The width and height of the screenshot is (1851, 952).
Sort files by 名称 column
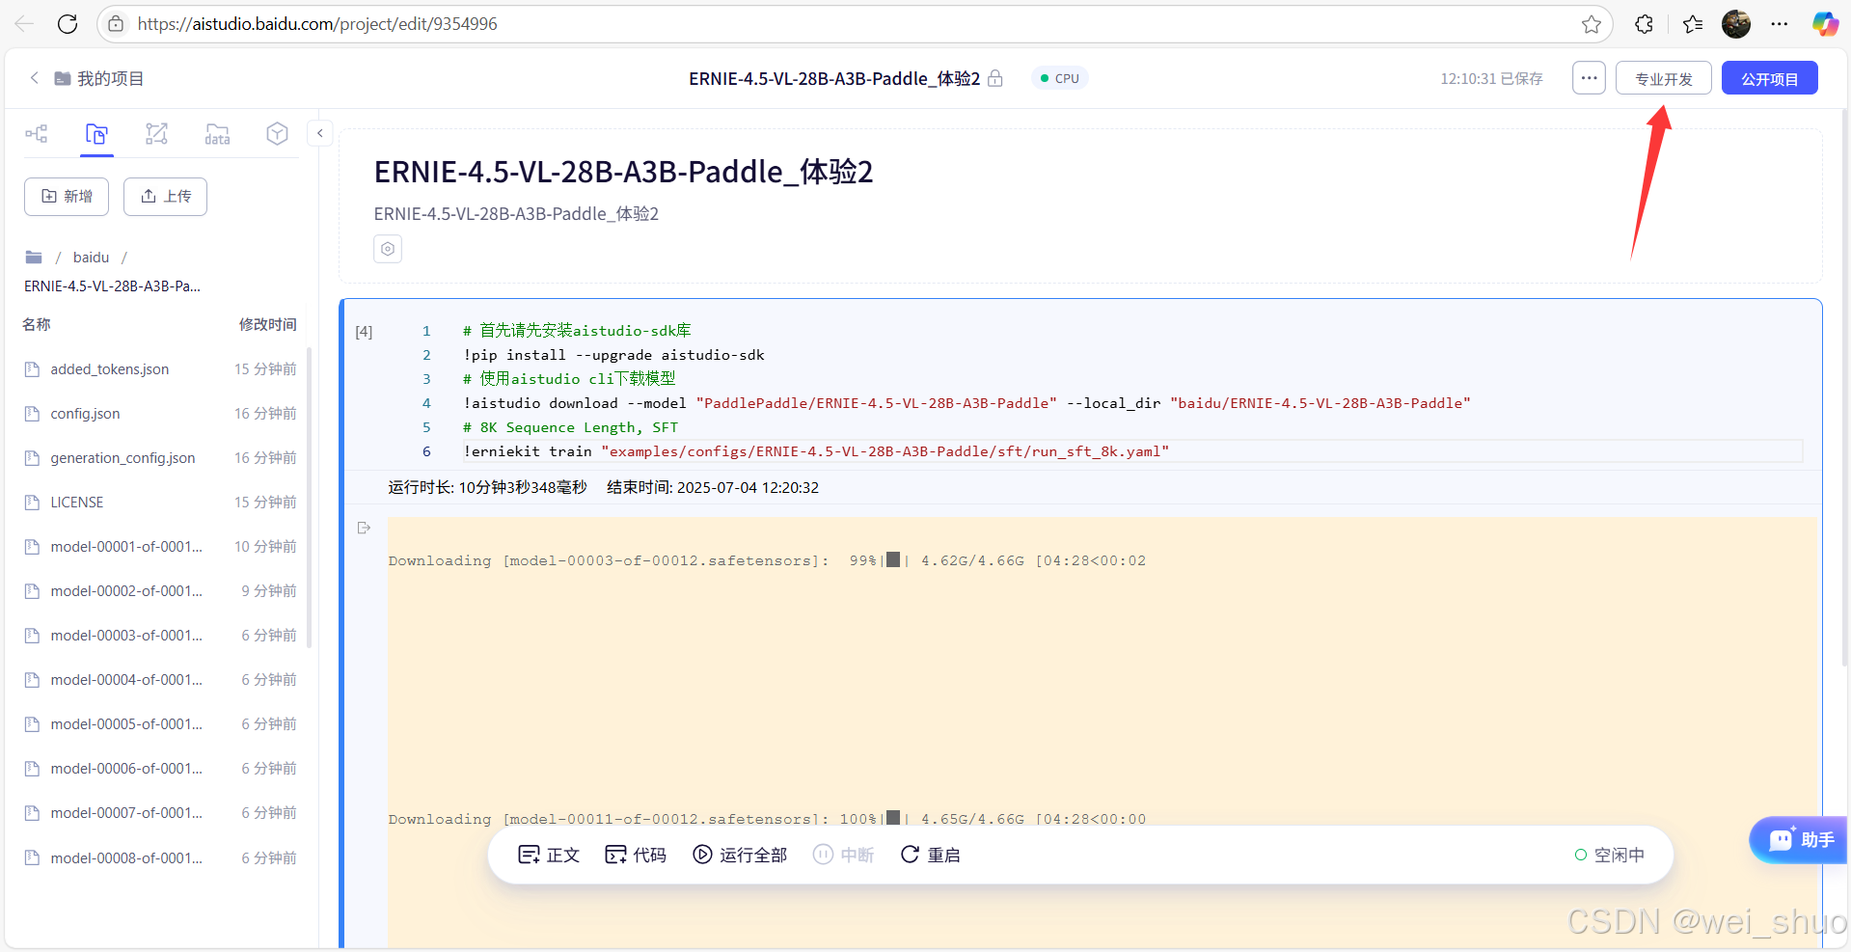point(37,324)
